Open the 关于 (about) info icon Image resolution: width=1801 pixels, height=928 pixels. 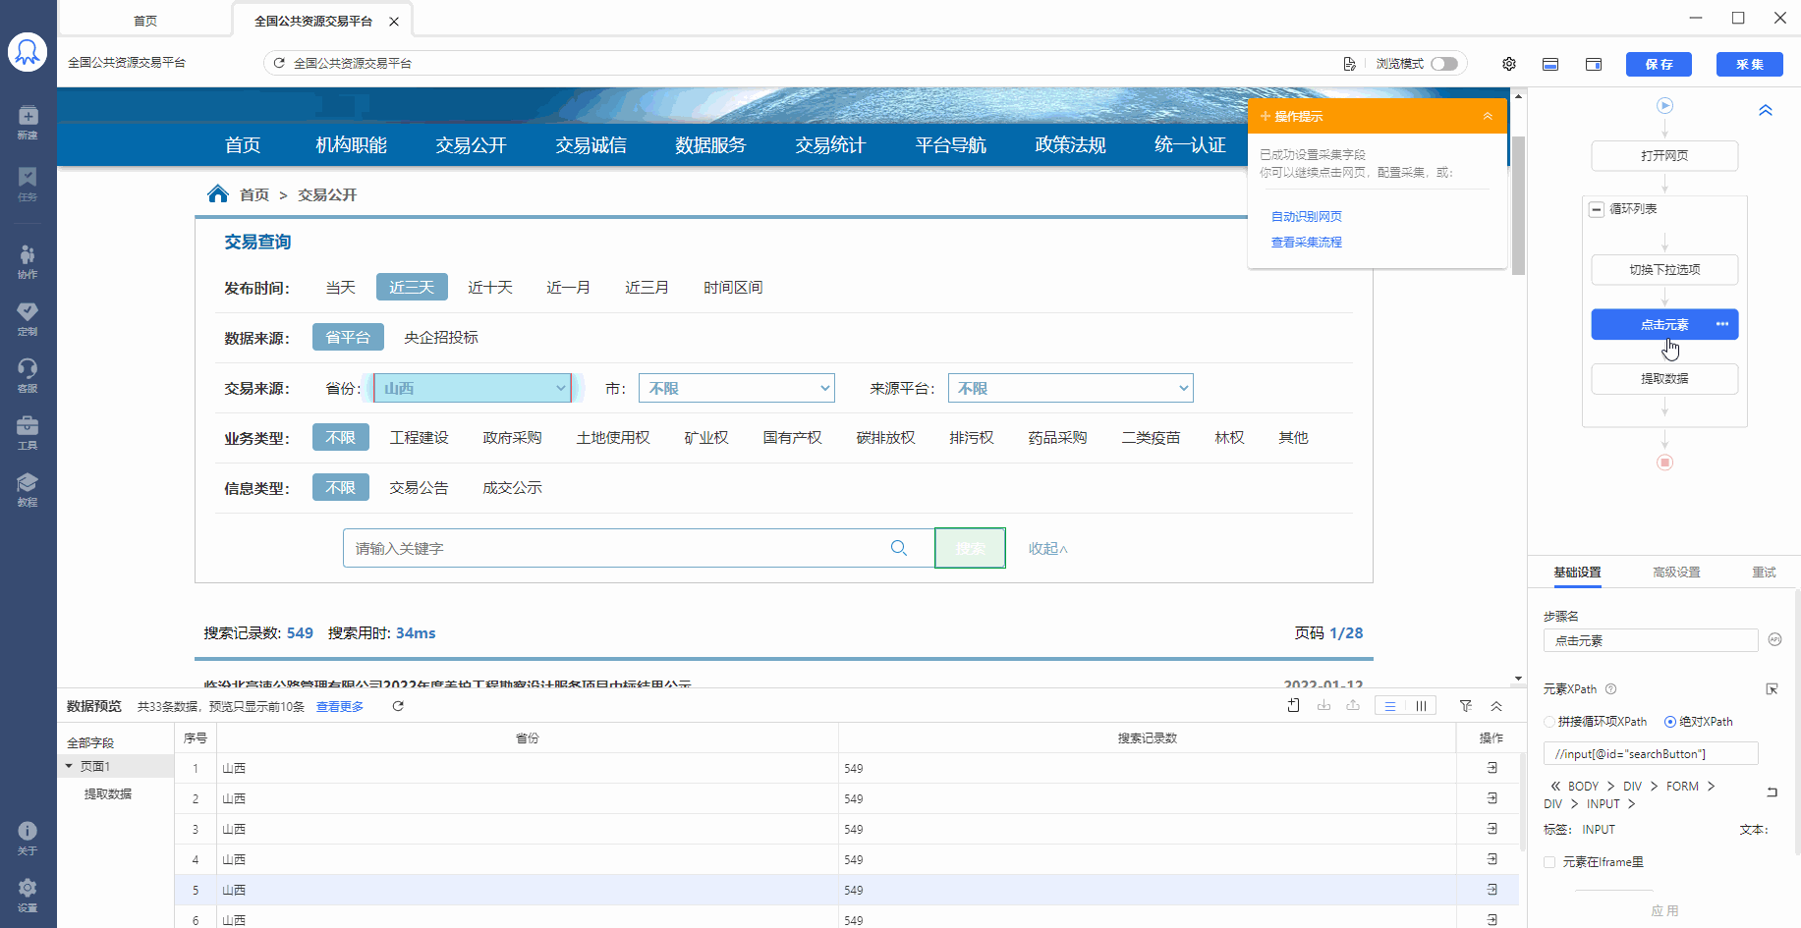click(x=28, y=838)
